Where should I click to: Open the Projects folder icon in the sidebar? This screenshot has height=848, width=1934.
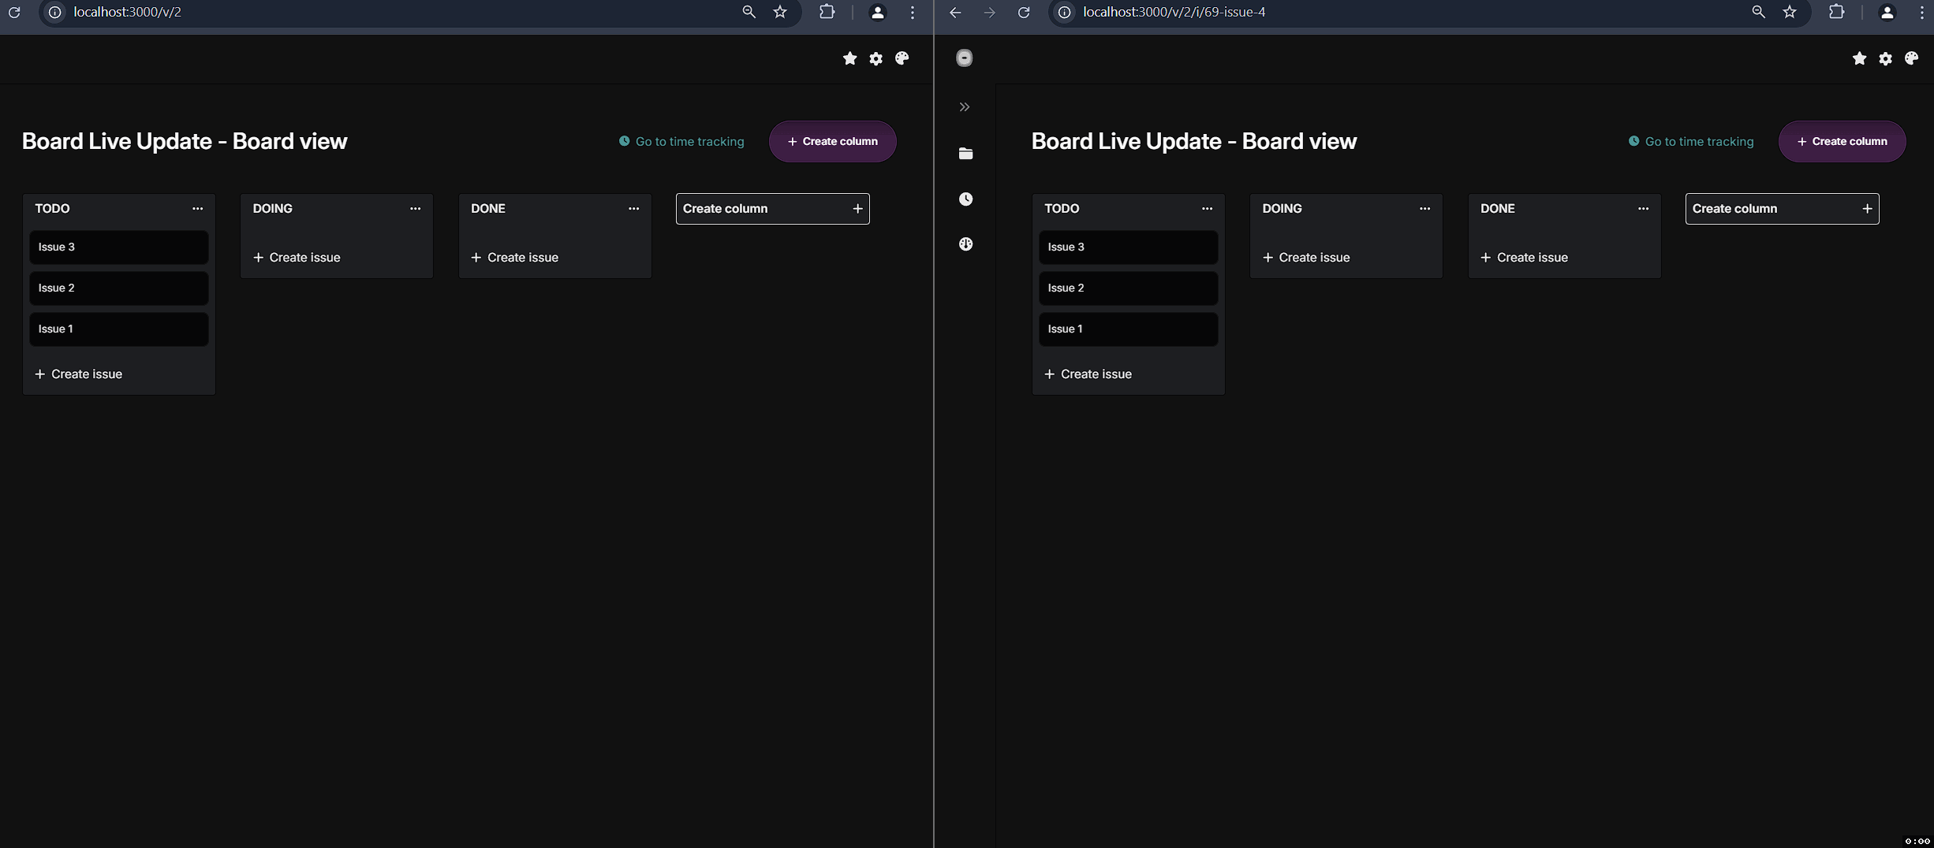pyautogui.click(x=965, y=153)
